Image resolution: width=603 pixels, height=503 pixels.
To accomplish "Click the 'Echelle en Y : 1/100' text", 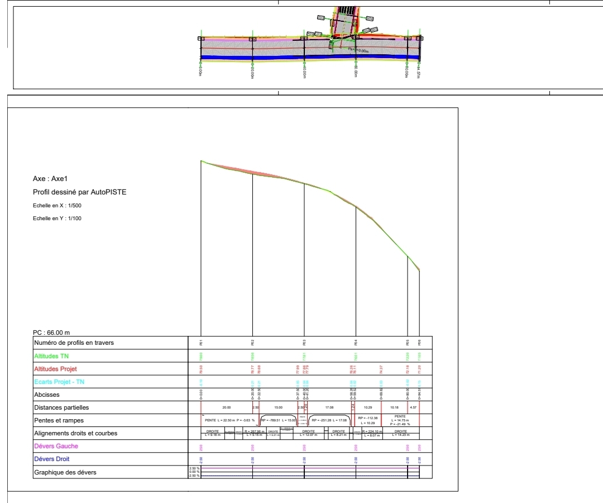I will (57, 219).
